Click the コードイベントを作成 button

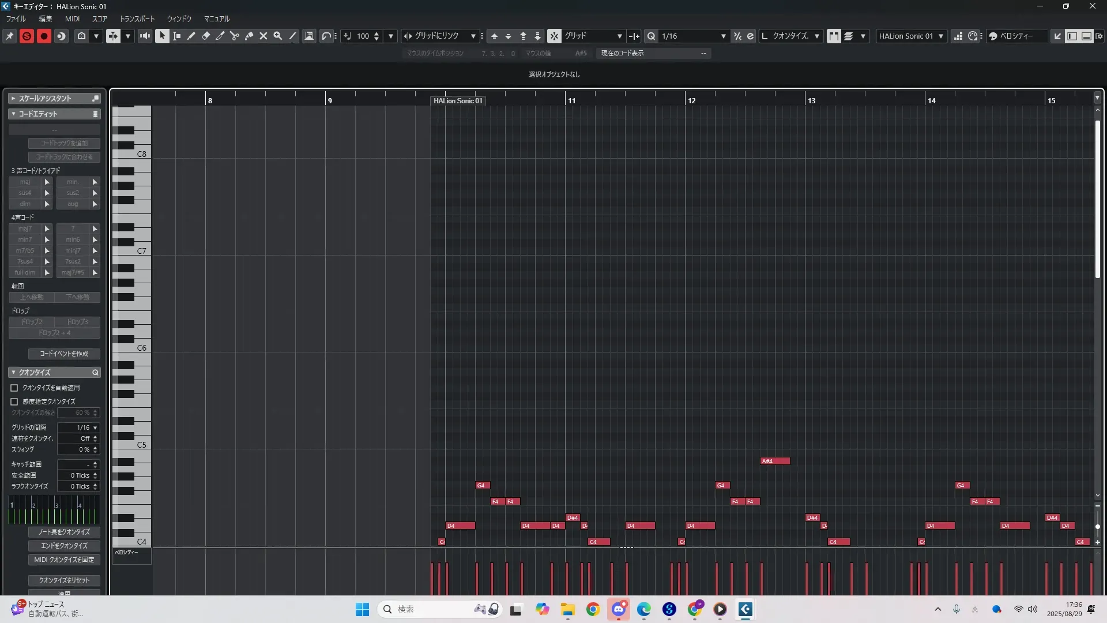pos(64,354)
